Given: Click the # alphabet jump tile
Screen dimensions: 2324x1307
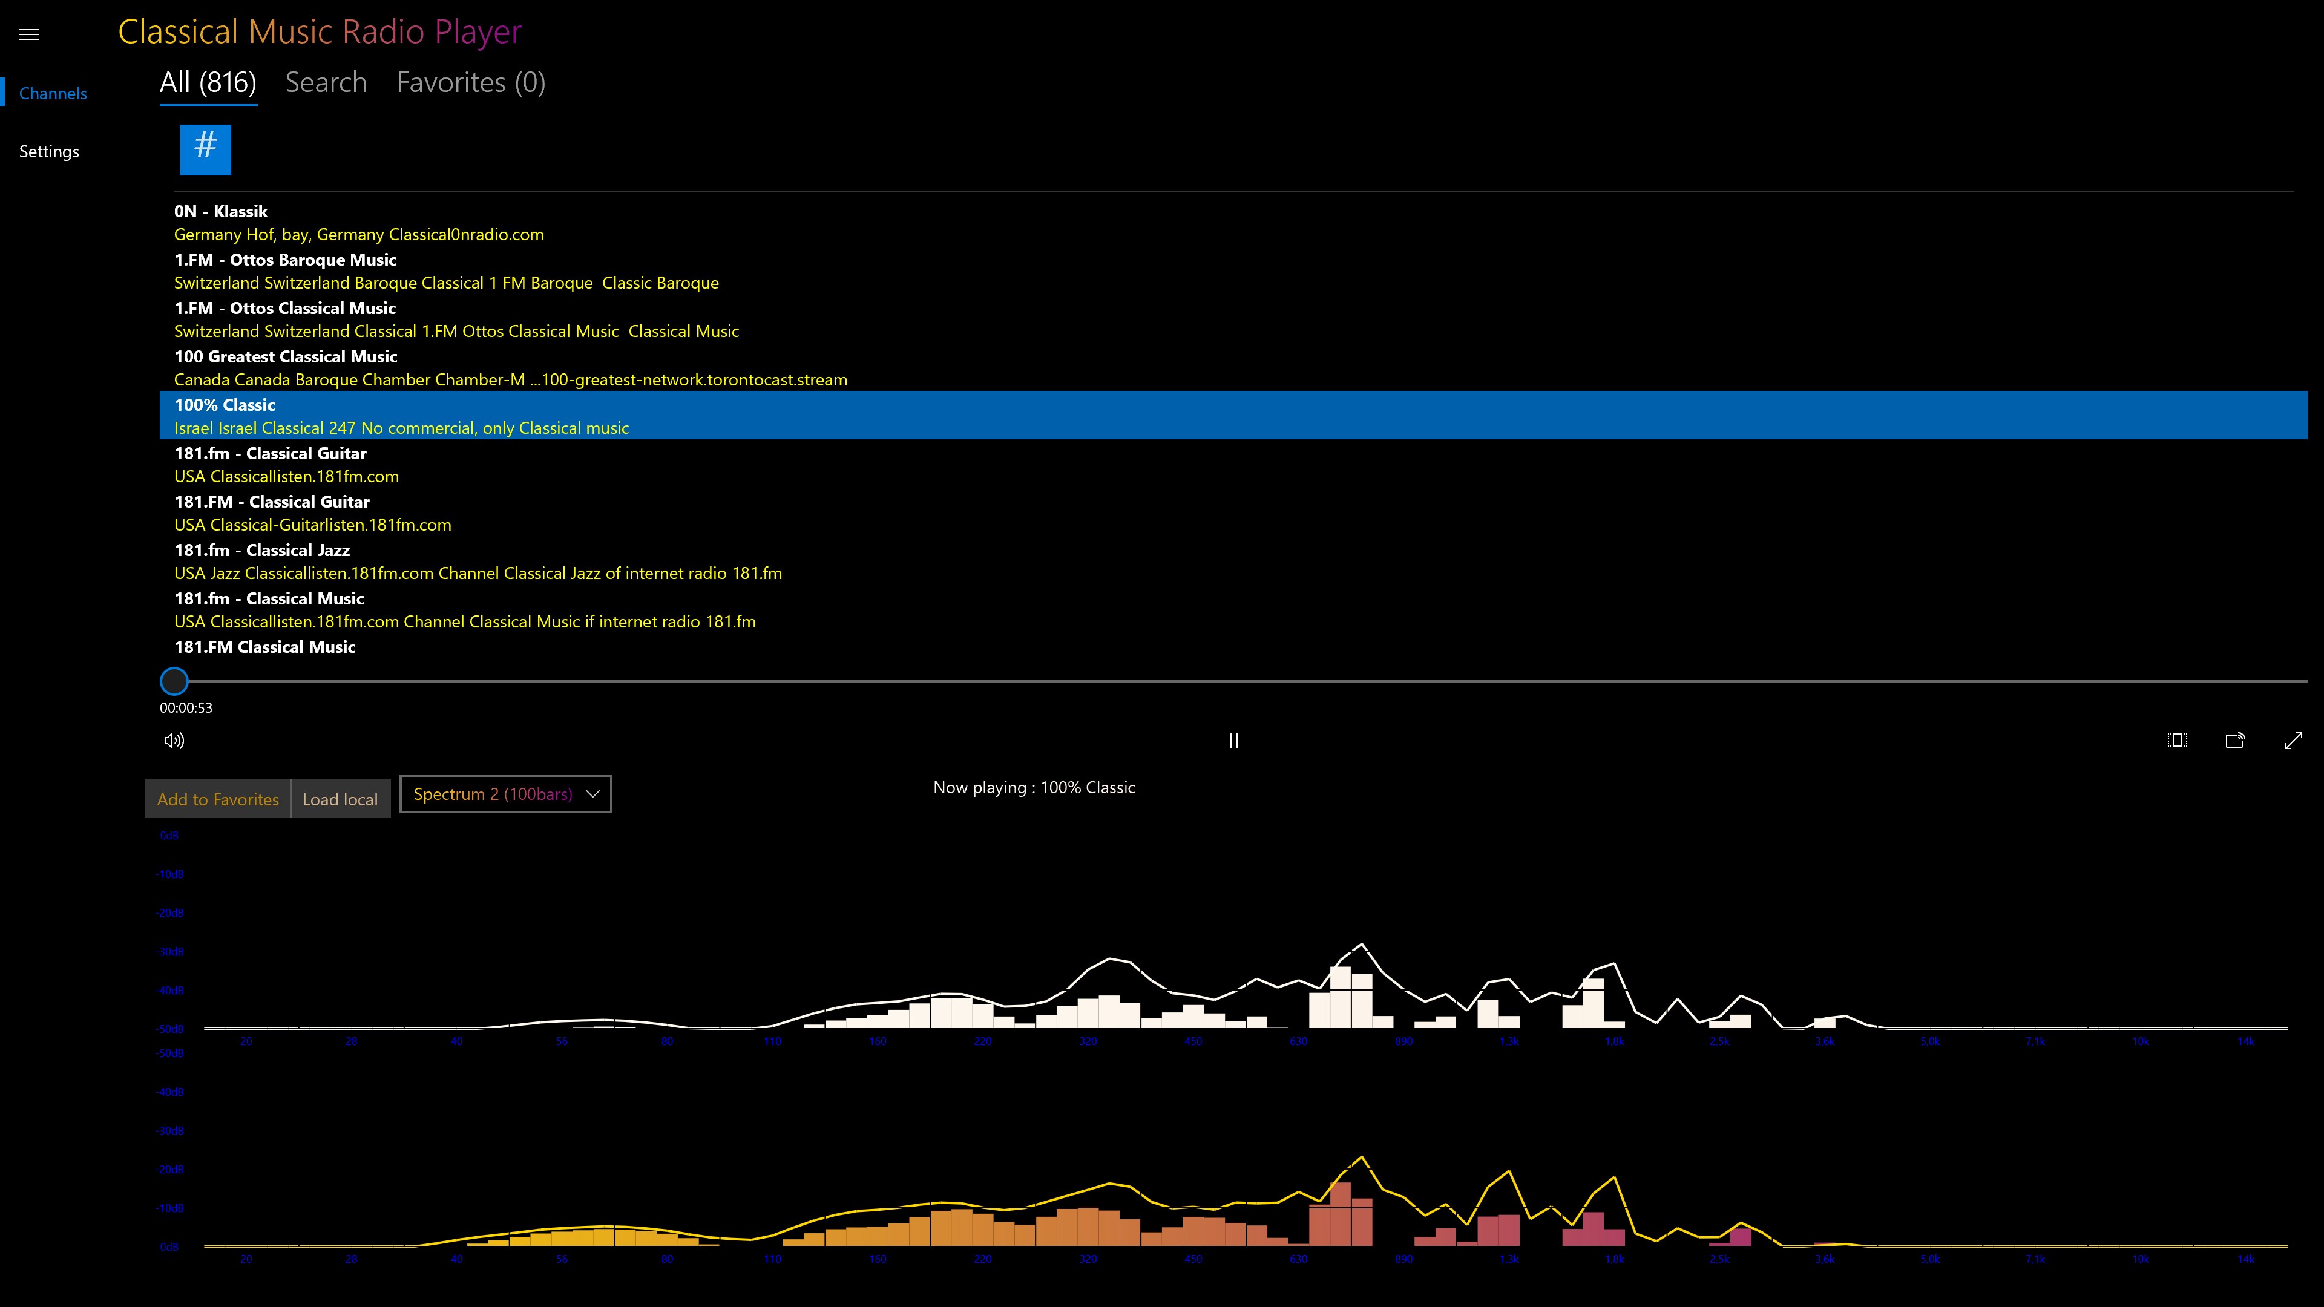Looking at the screenshot, I should [x=206, y=149].
